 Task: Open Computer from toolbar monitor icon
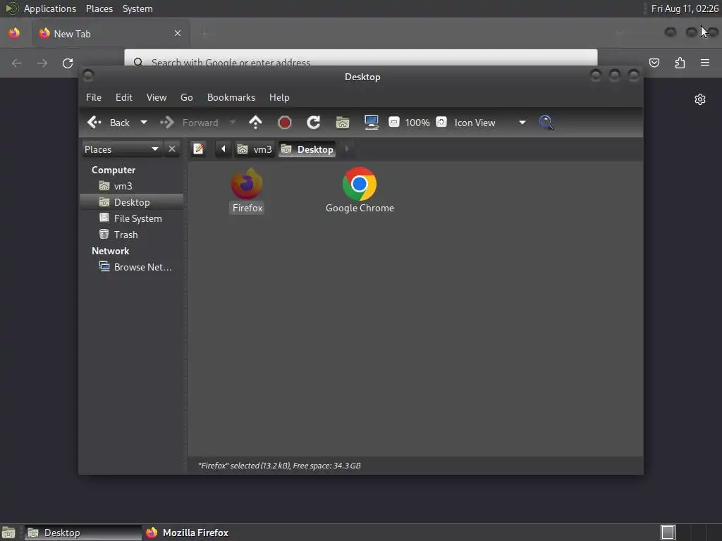pyautogui.click(x=371, y=123)
